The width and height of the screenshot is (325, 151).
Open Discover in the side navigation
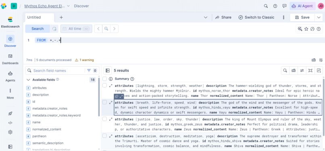[10, 41]
